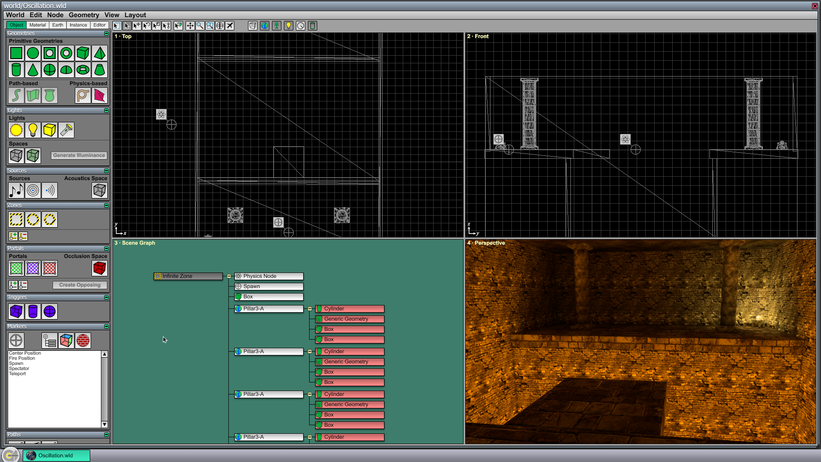Select the Physics Node in scene graph
The width and height of the screenshot is (821, 462).
(x=269, y=276)
